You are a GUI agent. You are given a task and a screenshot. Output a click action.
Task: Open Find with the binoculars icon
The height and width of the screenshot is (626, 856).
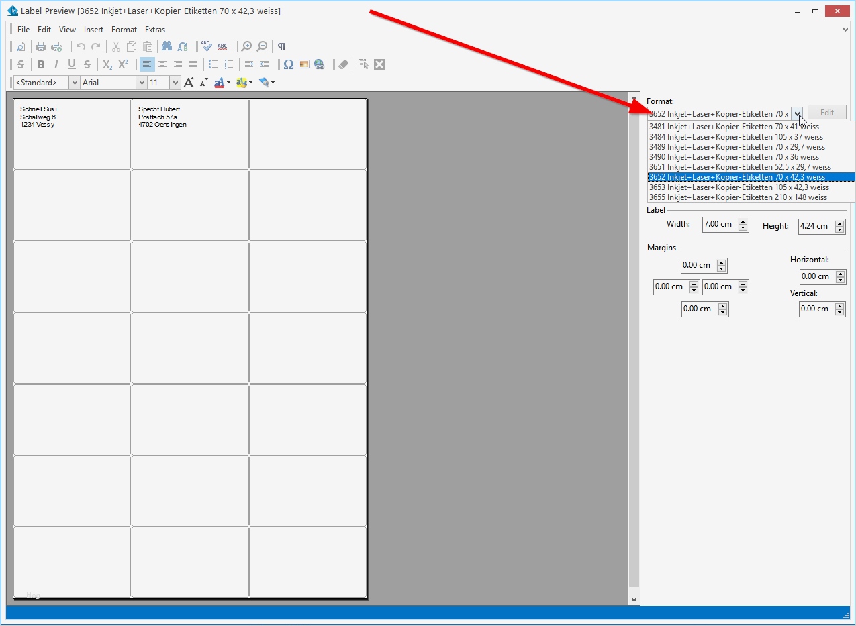167,46
